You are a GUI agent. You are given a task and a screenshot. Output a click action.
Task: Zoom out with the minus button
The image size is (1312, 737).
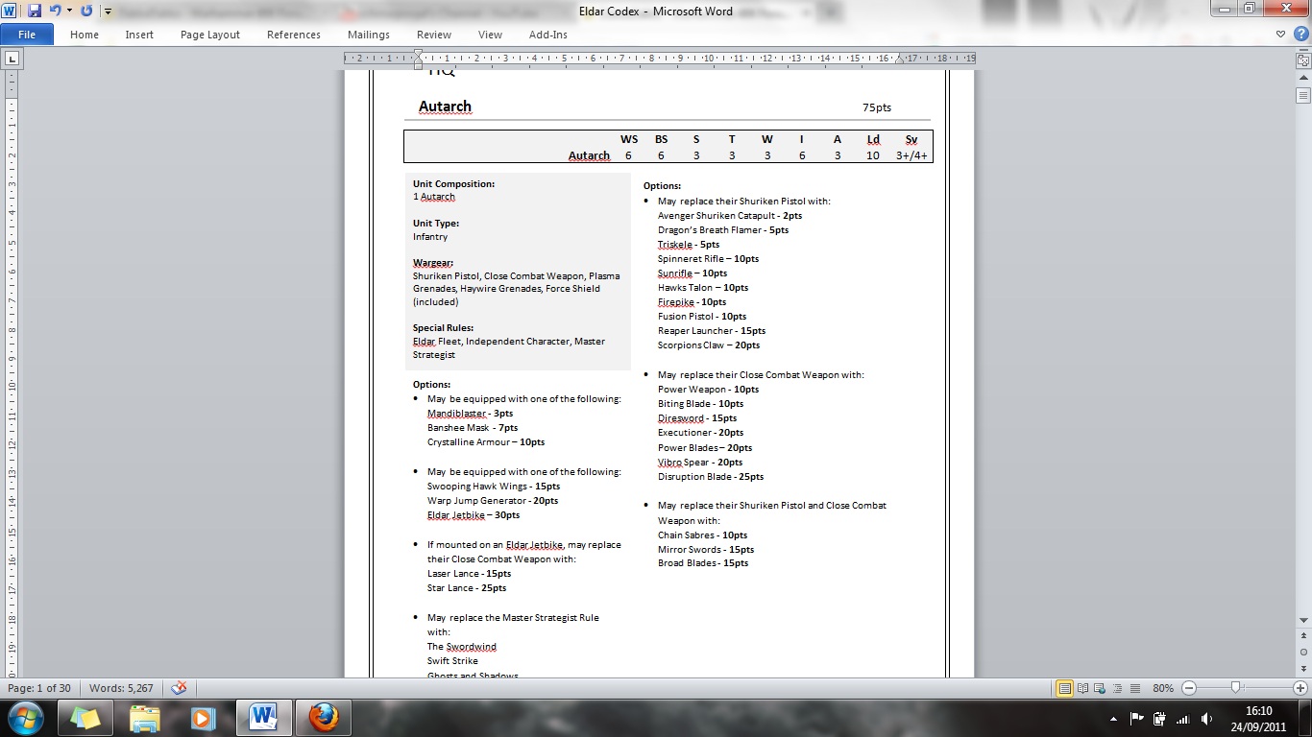pos(1189,688)
